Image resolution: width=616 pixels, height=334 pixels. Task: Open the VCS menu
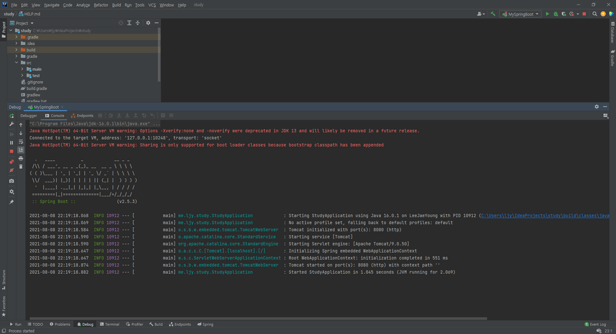152,5
